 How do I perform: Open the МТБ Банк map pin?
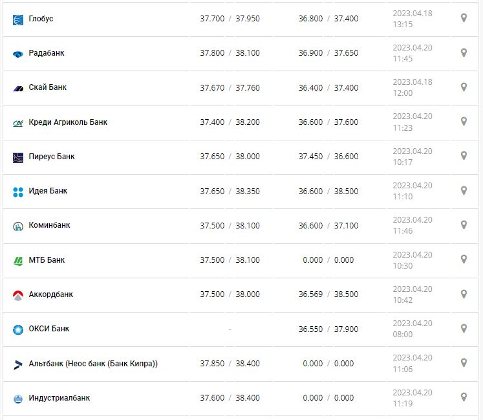[464, 259]
